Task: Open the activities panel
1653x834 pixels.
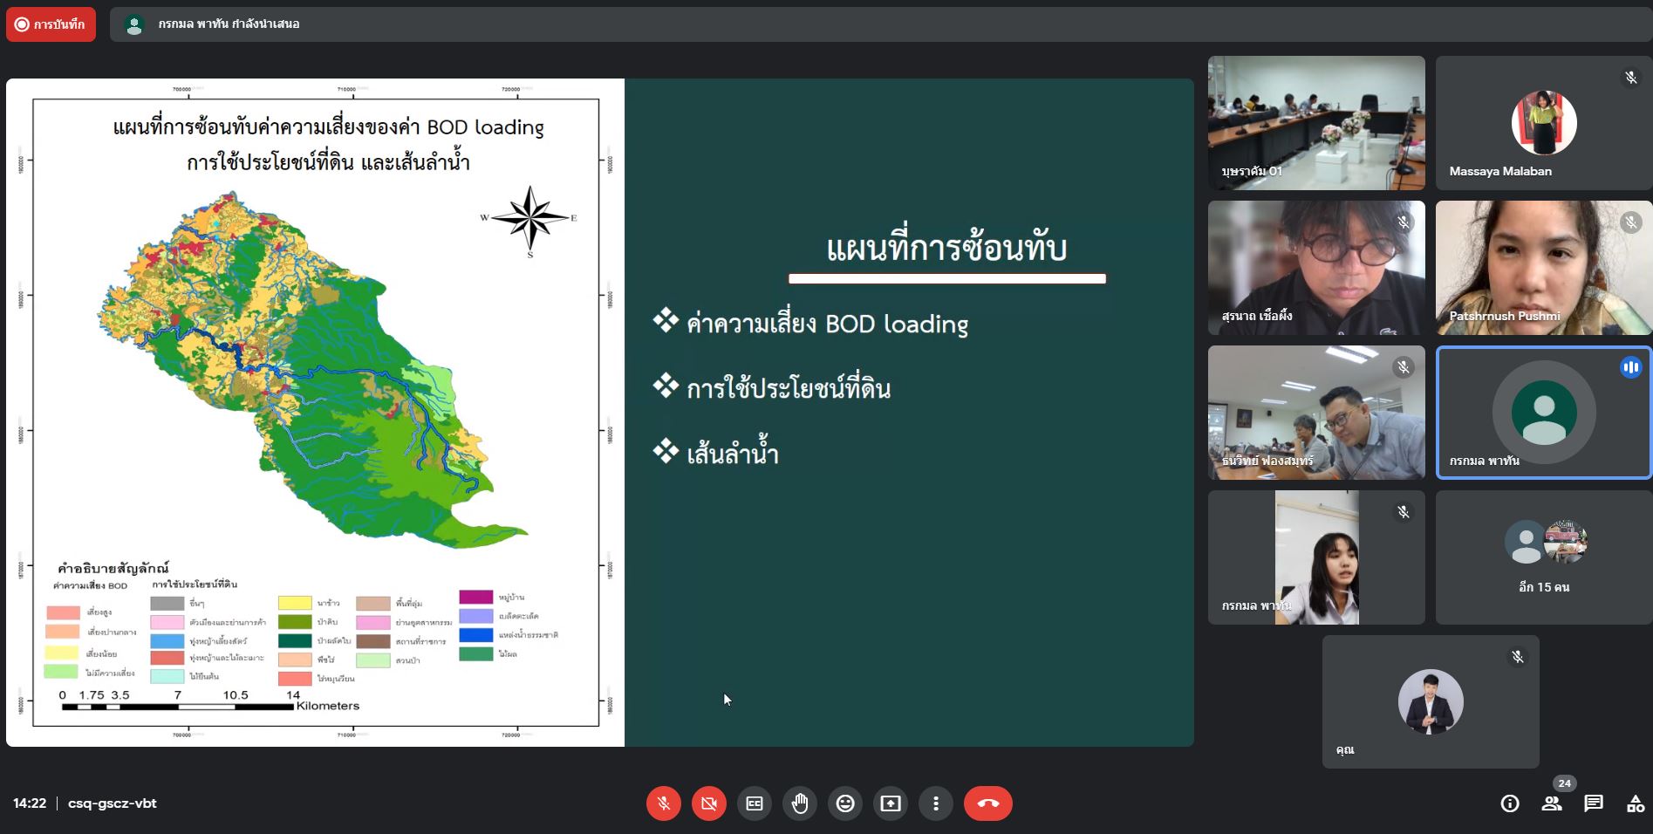Action: (x=1636, y=803)
